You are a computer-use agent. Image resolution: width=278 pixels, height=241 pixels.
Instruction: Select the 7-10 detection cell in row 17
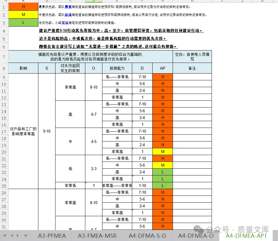pyautogui.click(x=142, y=131)
